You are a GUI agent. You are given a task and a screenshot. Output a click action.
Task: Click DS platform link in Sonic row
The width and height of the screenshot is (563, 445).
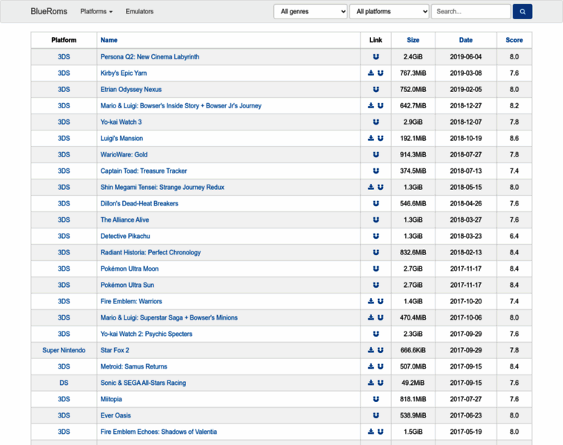[x=64, y=383]
